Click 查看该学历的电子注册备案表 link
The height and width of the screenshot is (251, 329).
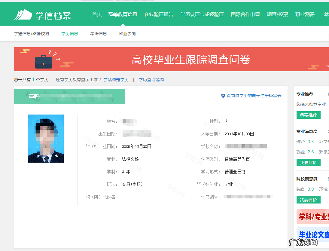coord(254,96)
